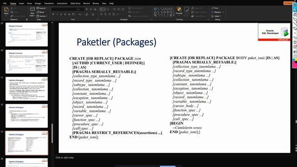Toggle text Shadow formatting
Viewport: 297px width, 167px height.
coord(65,14)
